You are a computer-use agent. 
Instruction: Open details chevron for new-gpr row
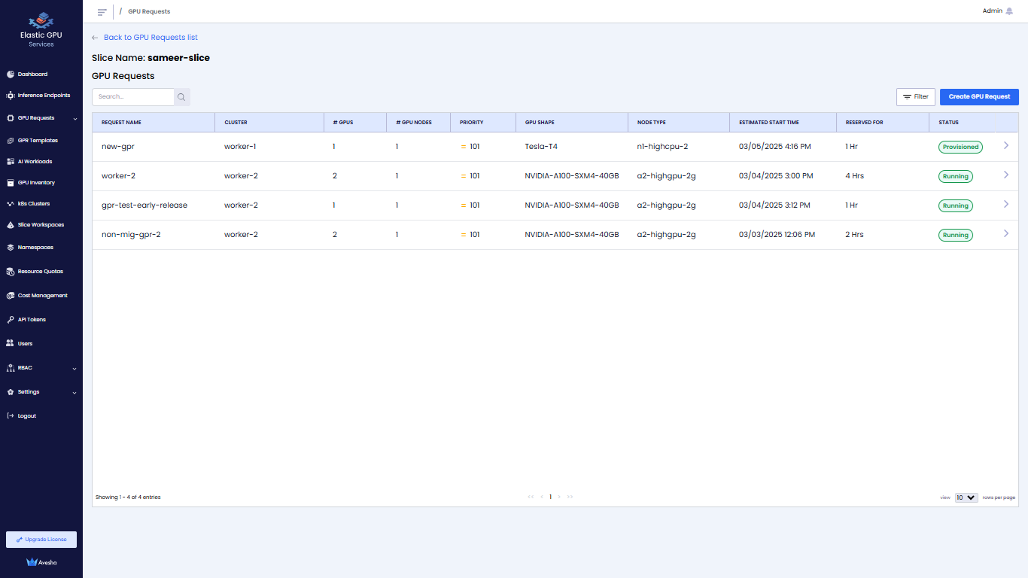pos(1006,146)
